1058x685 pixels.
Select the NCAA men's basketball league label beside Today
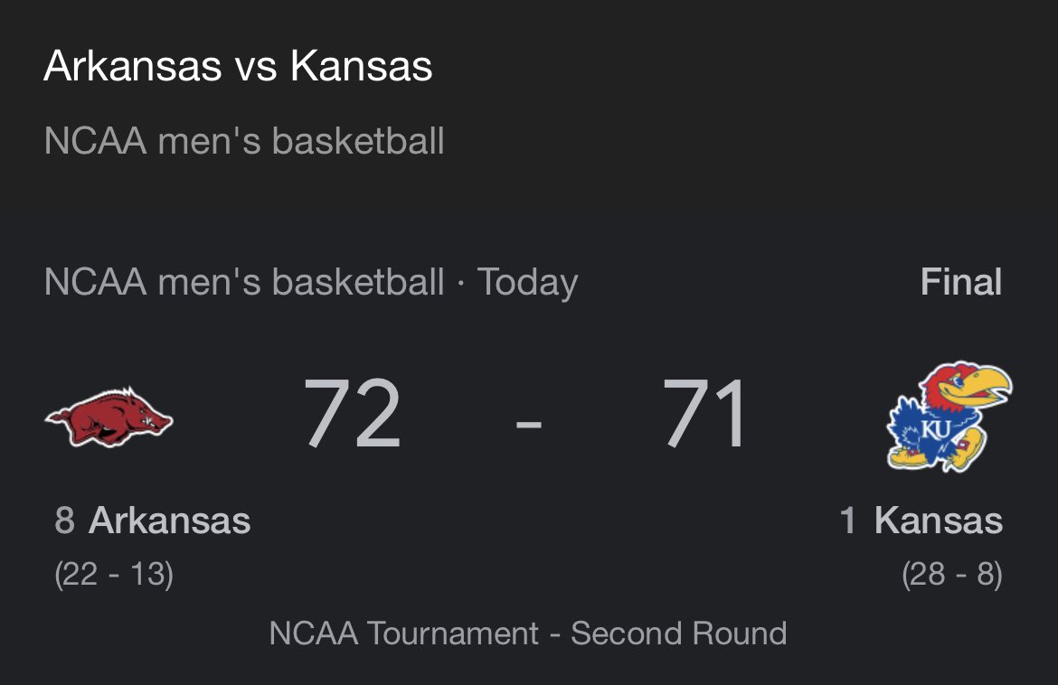pos(244,282)
